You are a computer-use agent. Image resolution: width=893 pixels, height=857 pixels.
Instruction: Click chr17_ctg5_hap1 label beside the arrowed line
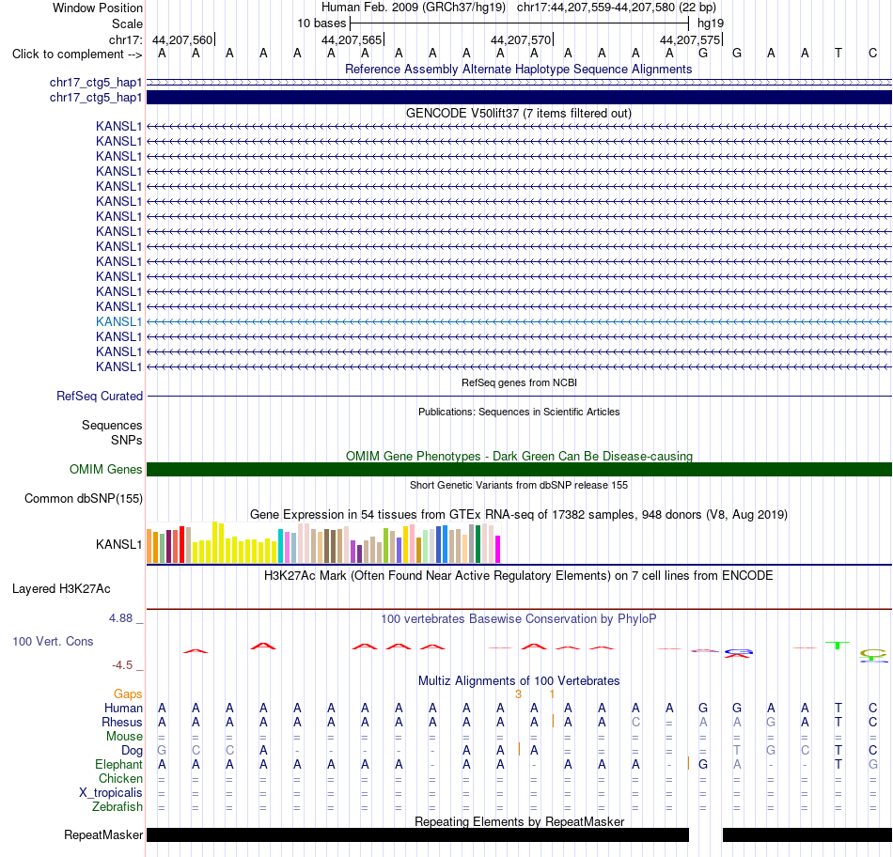96,83
